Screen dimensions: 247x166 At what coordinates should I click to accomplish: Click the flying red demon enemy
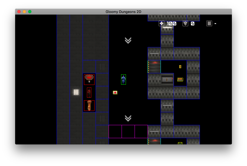click(x=89, y=79)
